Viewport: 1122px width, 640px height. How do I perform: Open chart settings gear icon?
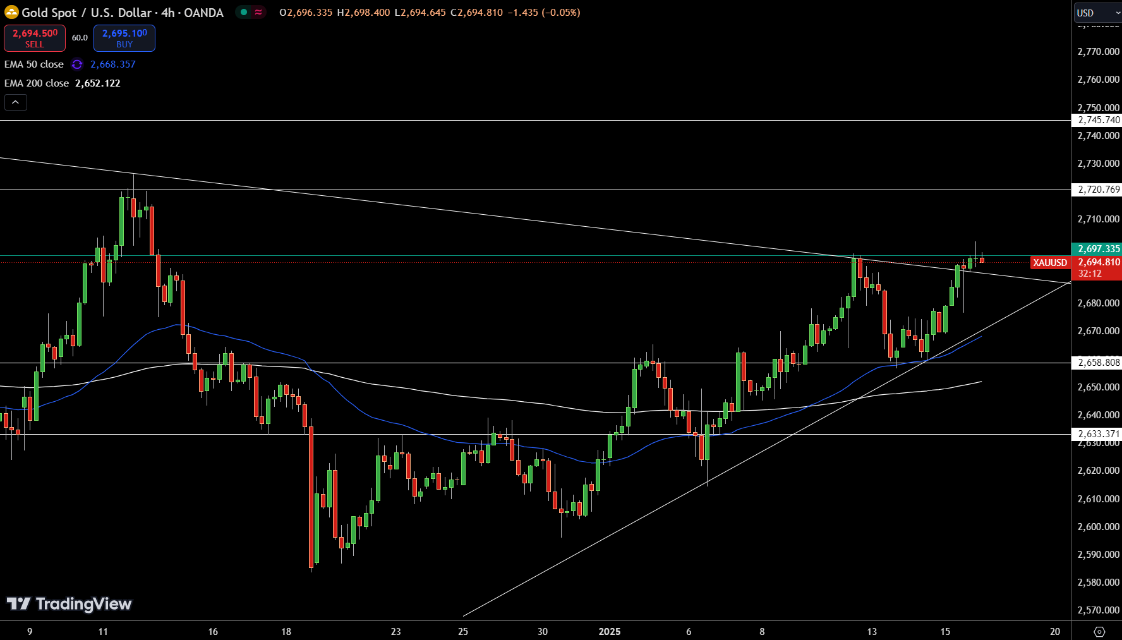point(1099,631)
